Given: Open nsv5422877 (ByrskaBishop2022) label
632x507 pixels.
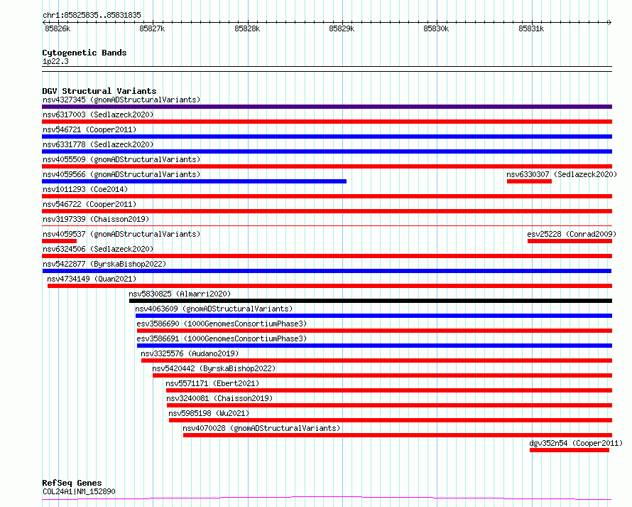Looking at the screenshot, I should tap(104, 264).
